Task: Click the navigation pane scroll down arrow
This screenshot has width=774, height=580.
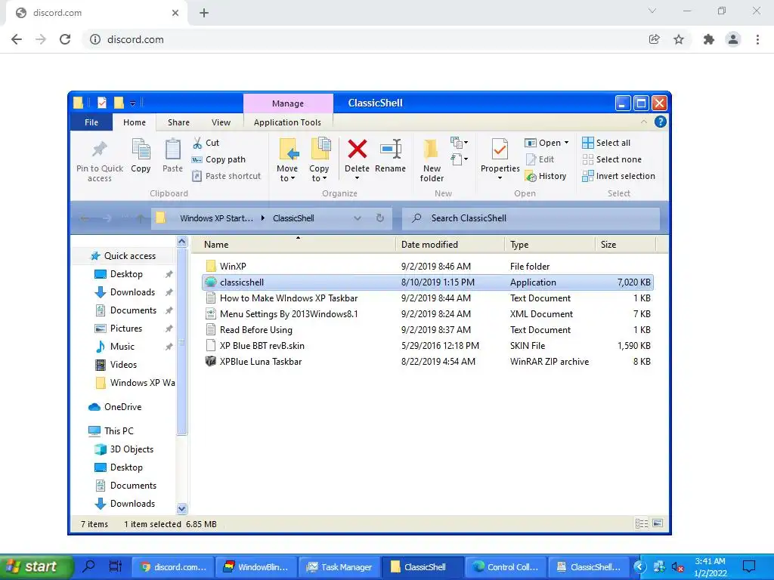Action: [181, 508]
